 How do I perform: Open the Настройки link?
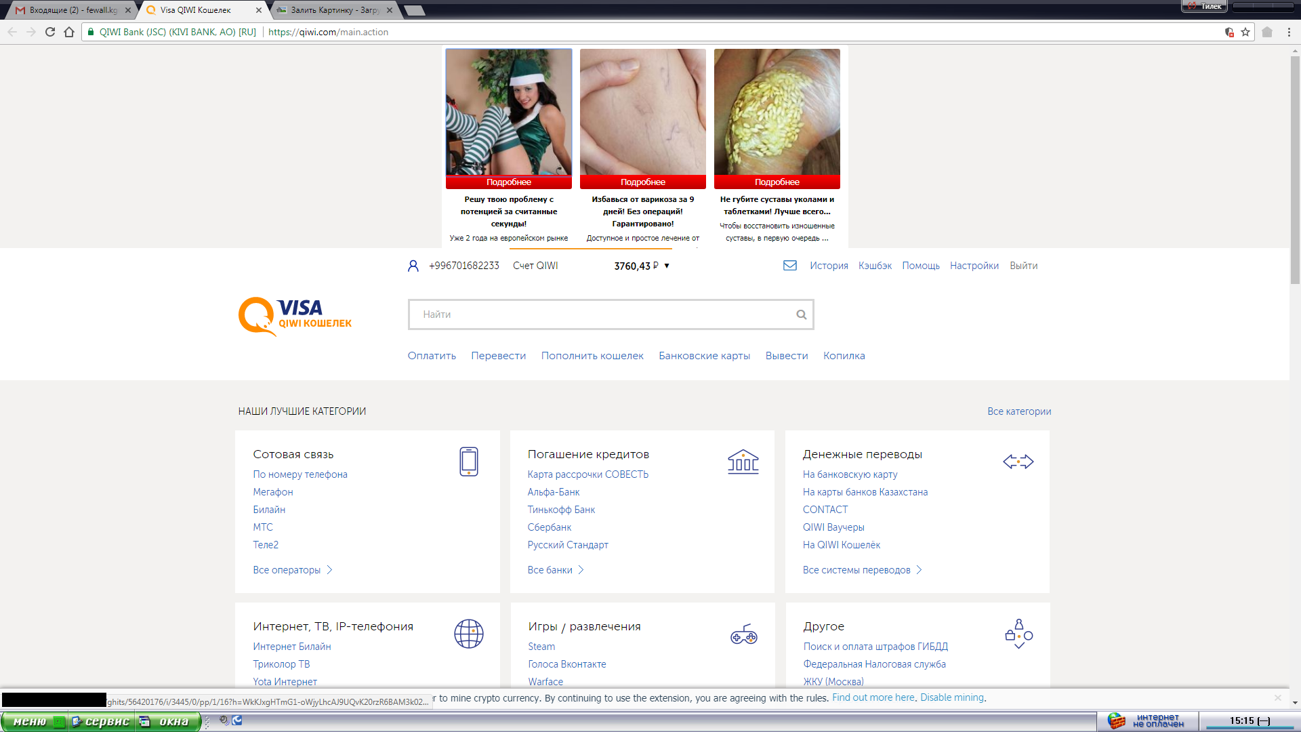[x=974, y=266]
